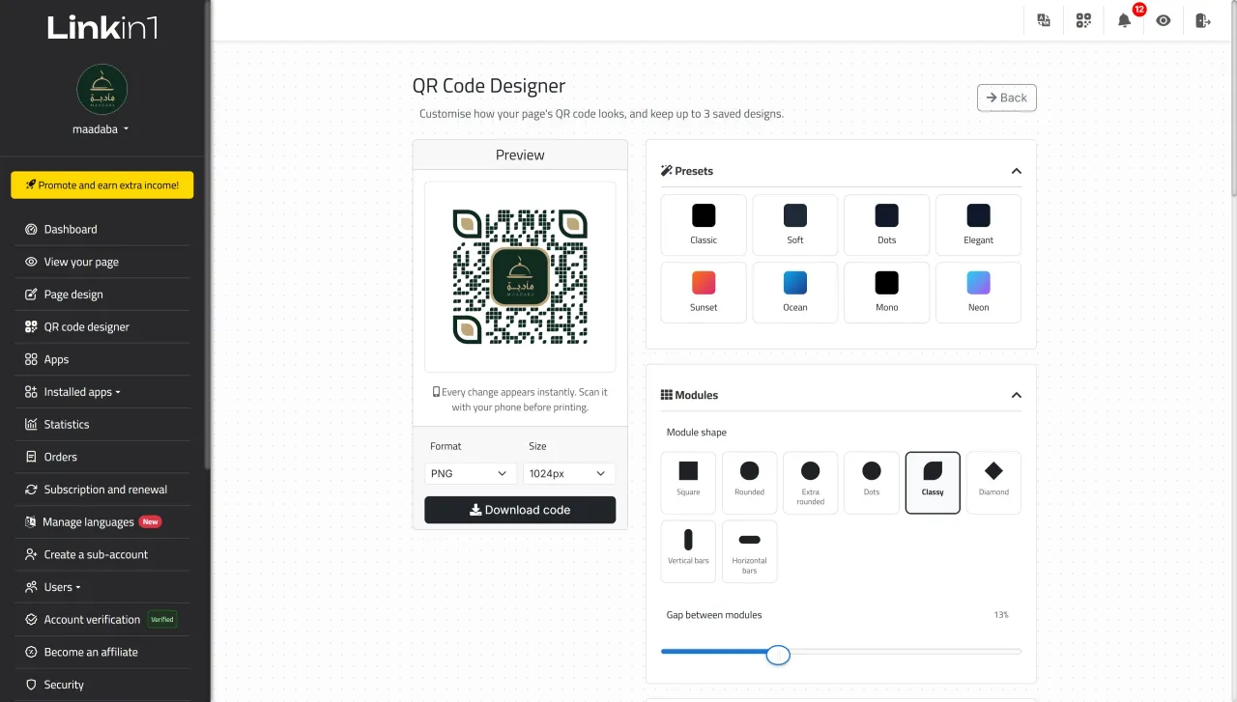Screen dimensions: 1237x702
Task: Select the Dots module shape
Action: (872, 483)
